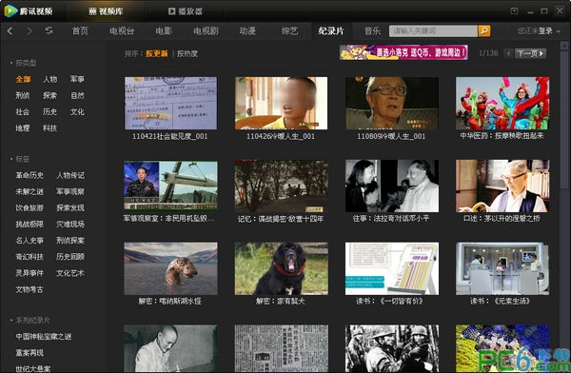Open thumbnail of 军情观察室 video
The width and height of the screenshot is (571, 373).
(170, 186)
